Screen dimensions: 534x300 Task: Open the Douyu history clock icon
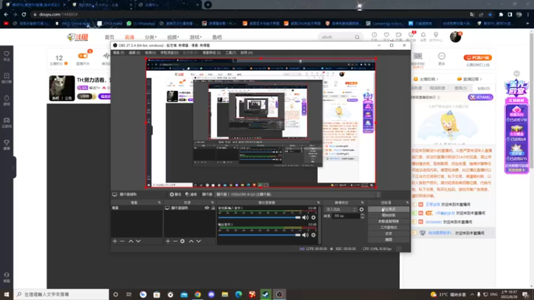tap(374, 35)
